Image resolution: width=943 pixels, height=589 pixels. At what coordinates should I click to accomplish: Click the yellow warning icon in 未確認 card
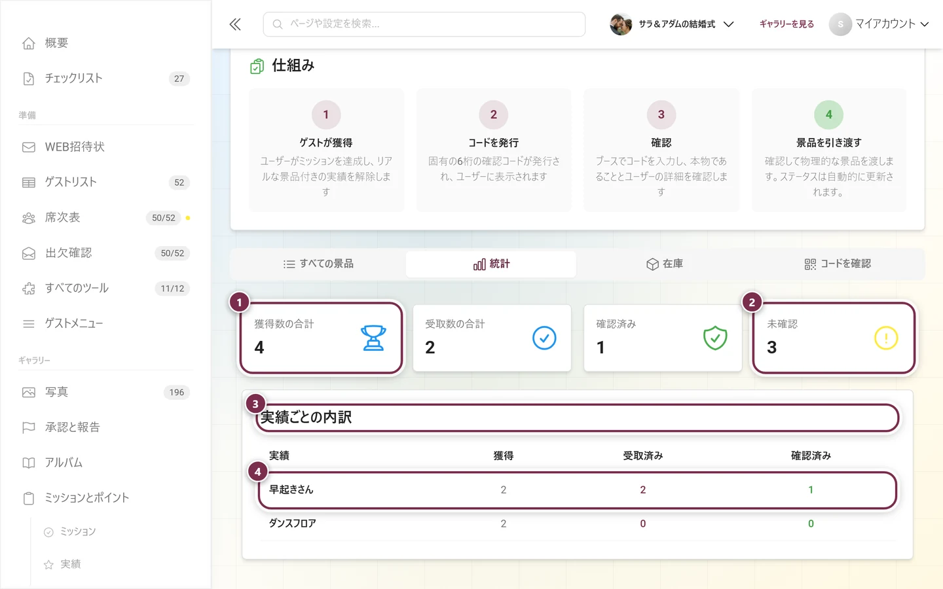(x=886, y=338)
